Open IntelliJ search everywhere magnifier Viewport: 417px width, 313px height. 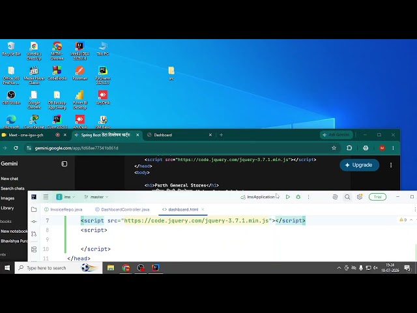(x=347, y=197)
